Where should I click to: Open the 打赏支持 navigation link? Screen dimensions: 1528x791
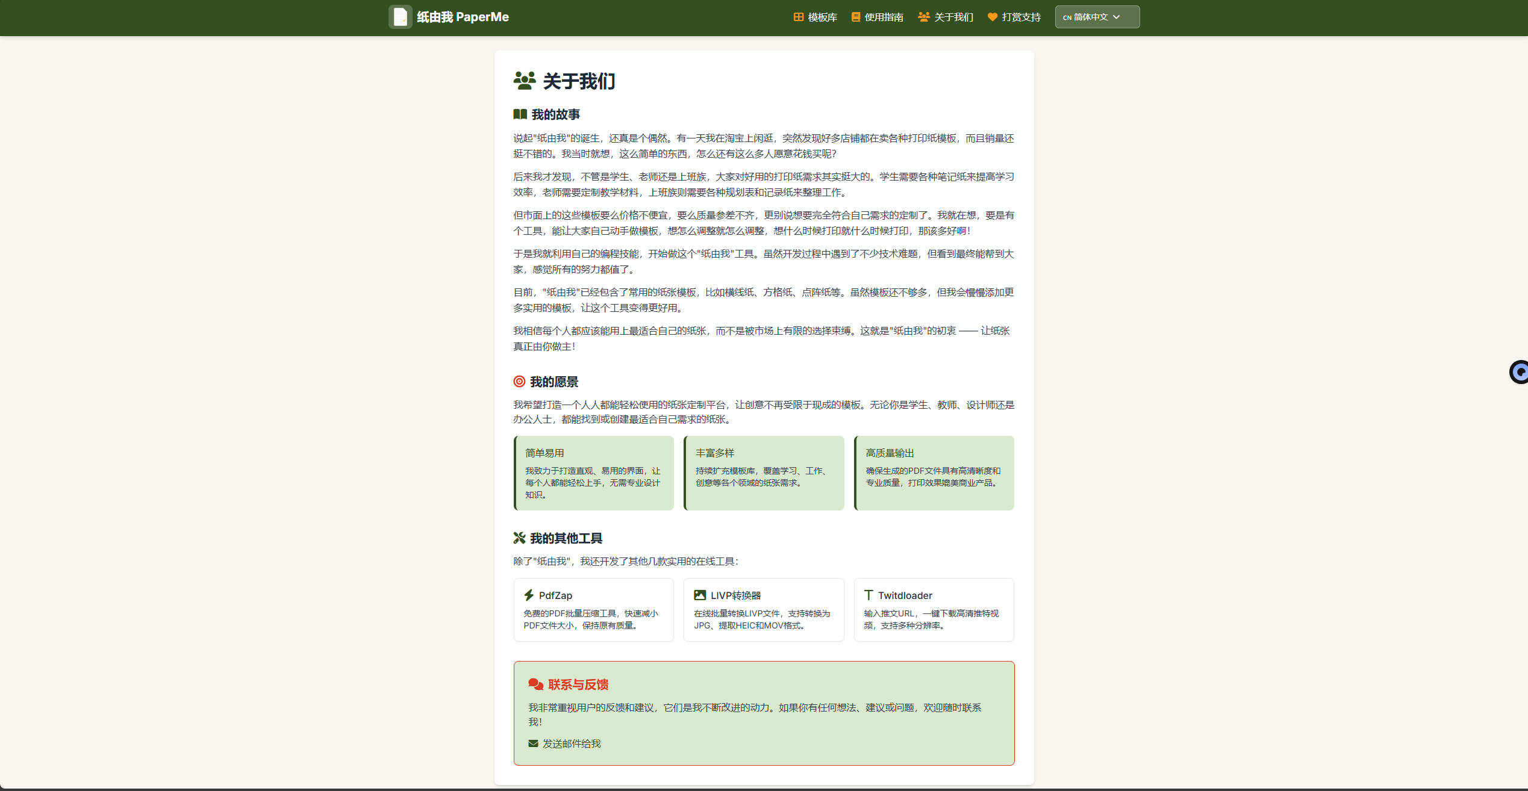click(1021, 17)
